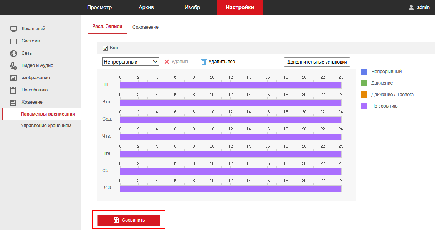Click the Сеть globe icon
This screenshot has height=230, width=435.
(13, 53)
